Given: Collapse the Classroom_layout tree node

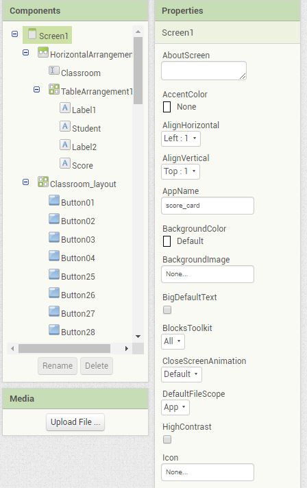Looking at the screenshot, I should [x=26, y=182].
